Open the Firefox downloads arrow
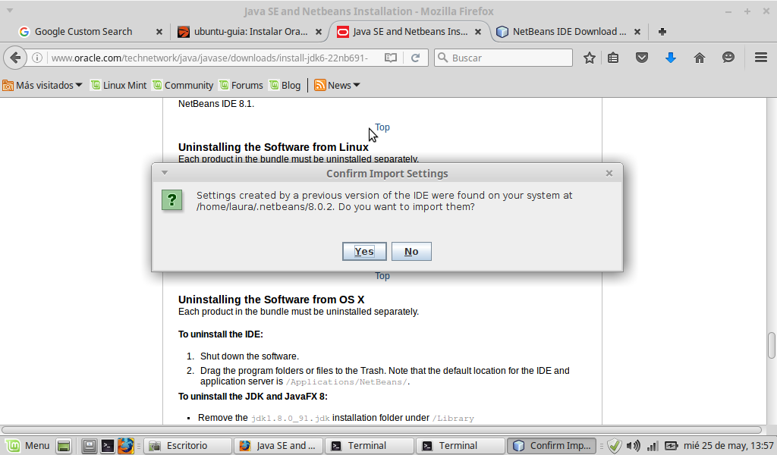Viewport: 777px width, 455px height. tap(670, 58)
